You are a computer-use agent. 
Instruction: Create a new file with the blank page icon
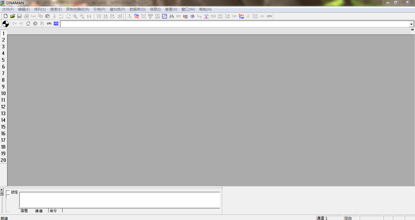click(5, 16)
